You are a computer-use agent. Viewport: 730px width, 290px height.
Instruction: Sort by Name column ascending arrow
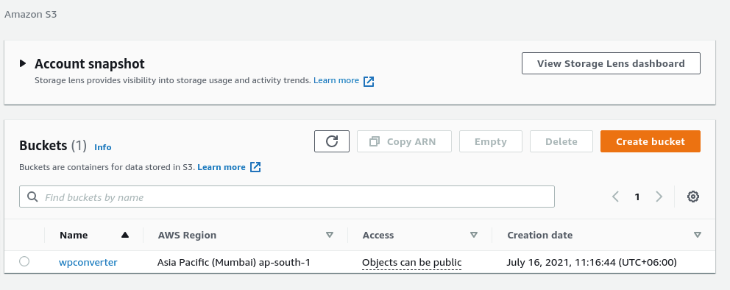pyautogui.click(x=125, y=235)
